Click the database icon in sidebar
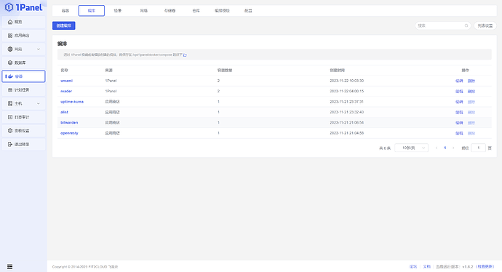Image resolution: width=502 pixels, height=272 pixels. [10, 63]
